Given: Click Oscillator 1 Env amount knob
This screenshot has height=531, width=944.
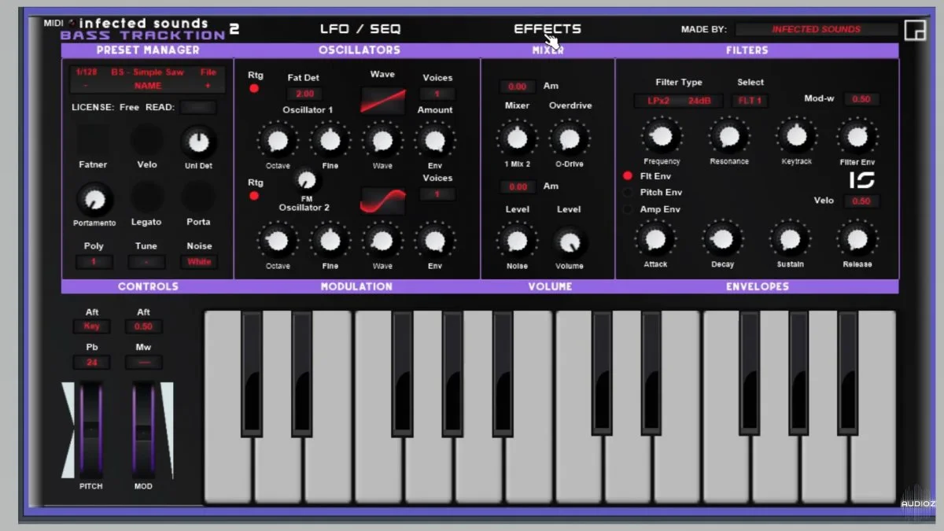Looking at the screenshot, I should click(434, 141).
